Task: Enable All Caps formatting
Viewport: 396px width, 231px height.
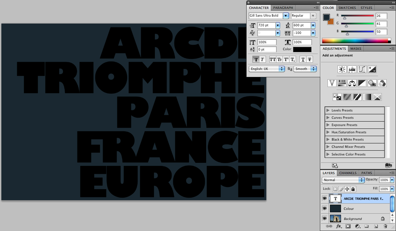Action: point(273,60)
